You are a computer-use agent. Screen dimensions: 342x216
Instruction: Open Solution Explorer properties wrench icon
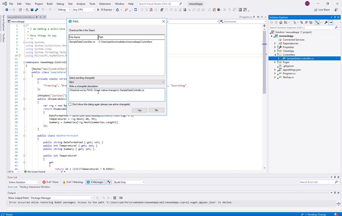[x=326, y=22]
